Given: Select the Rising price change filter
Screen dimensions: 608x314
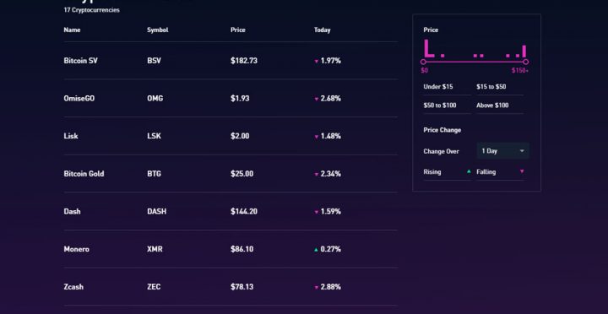Looking at the screenshot, I should point(447,171).
